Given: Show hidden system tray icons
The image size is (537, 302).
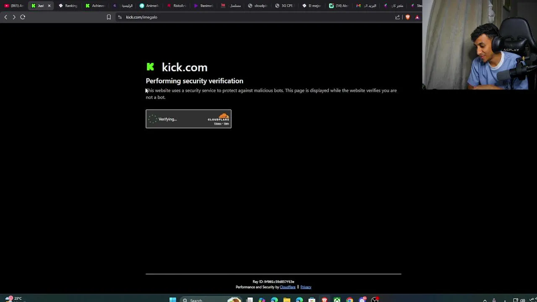Looking at the screenshot, I should (485, 300).
